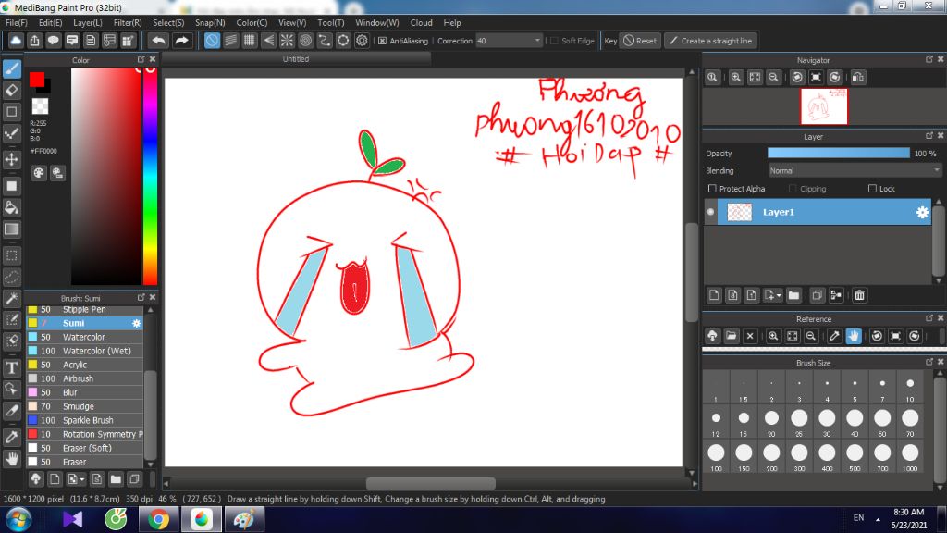Expand the add brush dropdown arrow

[x=81, y=480]
